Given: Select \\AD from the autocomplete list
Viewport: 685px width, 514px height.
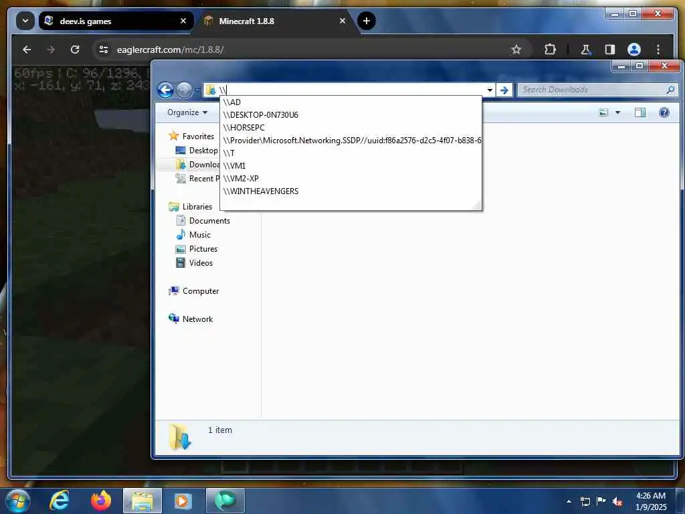Looking at the screenshot, I should [x=351, y=102].
